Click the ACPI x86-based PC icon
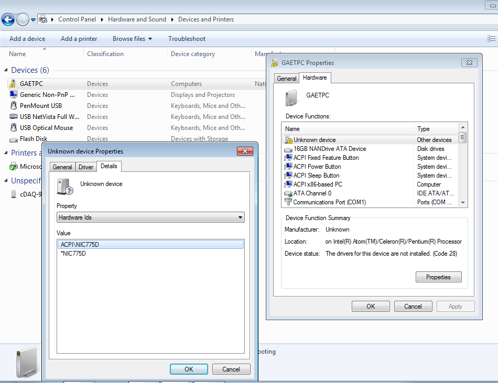The height and width of the screenshot is (383, 498). (288, 184)
